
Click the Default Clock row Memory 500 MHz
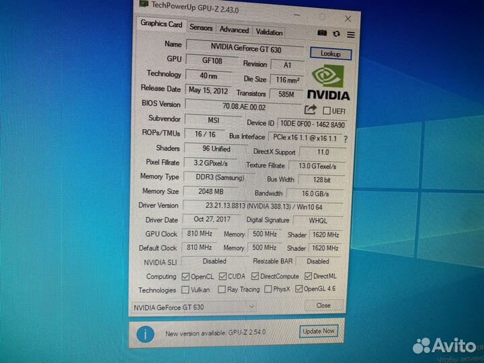tap(264, 247)
